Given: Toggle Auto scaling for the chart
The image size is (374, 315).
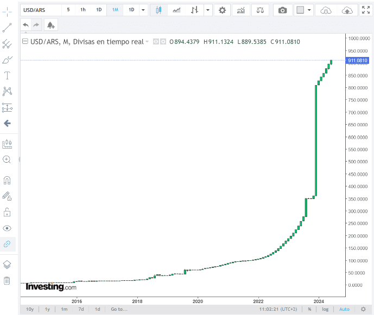Looking at the screenshot, I should tap(344, 309).
